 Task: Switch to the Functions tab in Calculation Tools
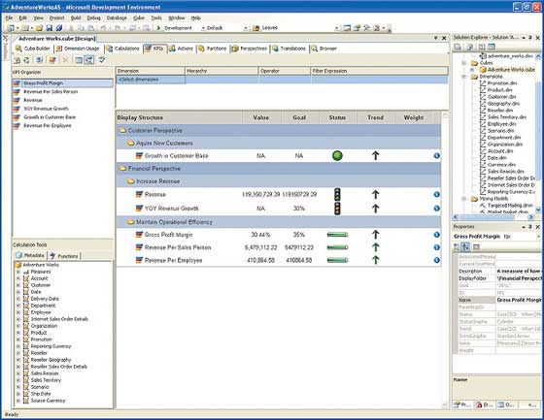(x=64, y=256)
